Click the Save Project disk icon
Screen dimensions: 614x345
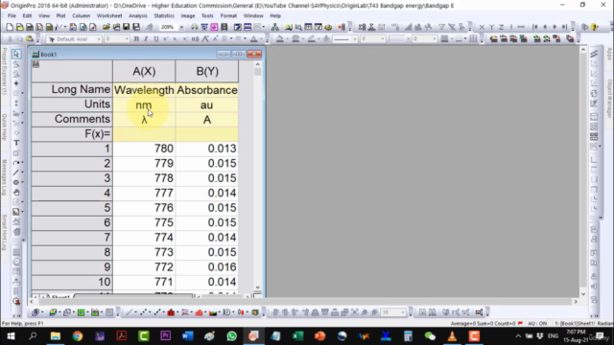pyautogui.click(x=126, y=27)
